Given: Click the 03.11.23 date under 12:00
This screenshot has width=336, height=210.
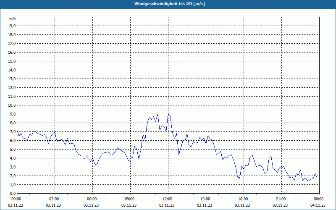Looking at the screenshot, I should [x=167, y=205].
